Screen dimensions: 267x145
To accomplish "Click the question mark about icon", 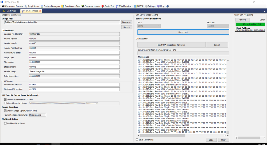I will (168, 6).
